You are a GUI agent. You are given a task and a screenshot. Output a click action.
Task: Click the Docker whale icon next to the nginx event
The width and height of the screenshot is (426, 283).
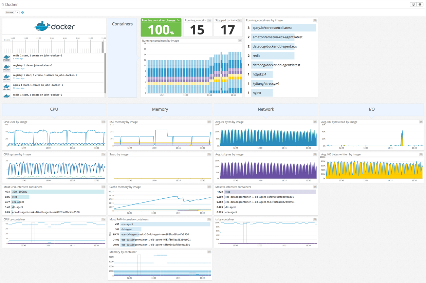(x=6, y=87)
